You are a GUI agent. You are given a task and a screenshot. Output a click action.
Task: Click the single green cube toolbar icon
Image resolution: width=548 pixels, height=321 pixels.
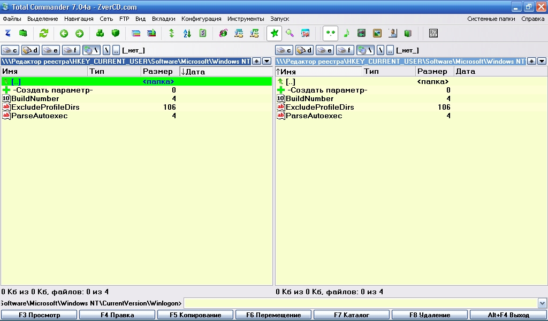point(116,33)
